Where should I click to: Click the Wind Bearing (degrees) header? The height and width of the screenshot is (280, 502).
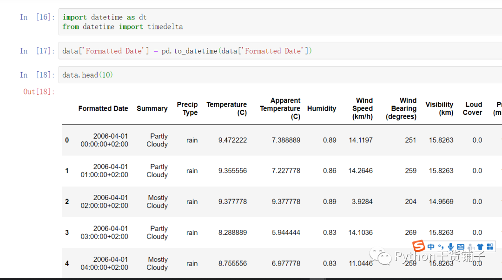coord(401,108)
